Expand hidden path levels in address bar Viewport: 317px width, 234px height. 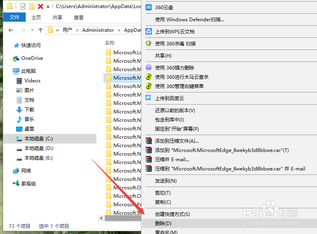coord(57,30)
